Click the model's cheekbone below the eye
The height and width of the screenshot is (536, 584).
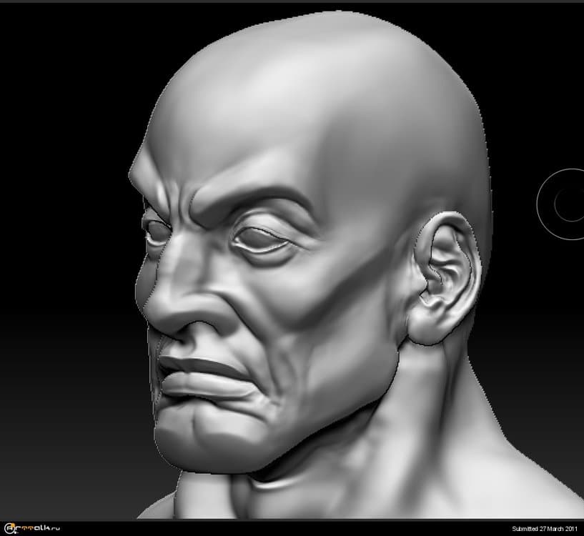point(300,293)
